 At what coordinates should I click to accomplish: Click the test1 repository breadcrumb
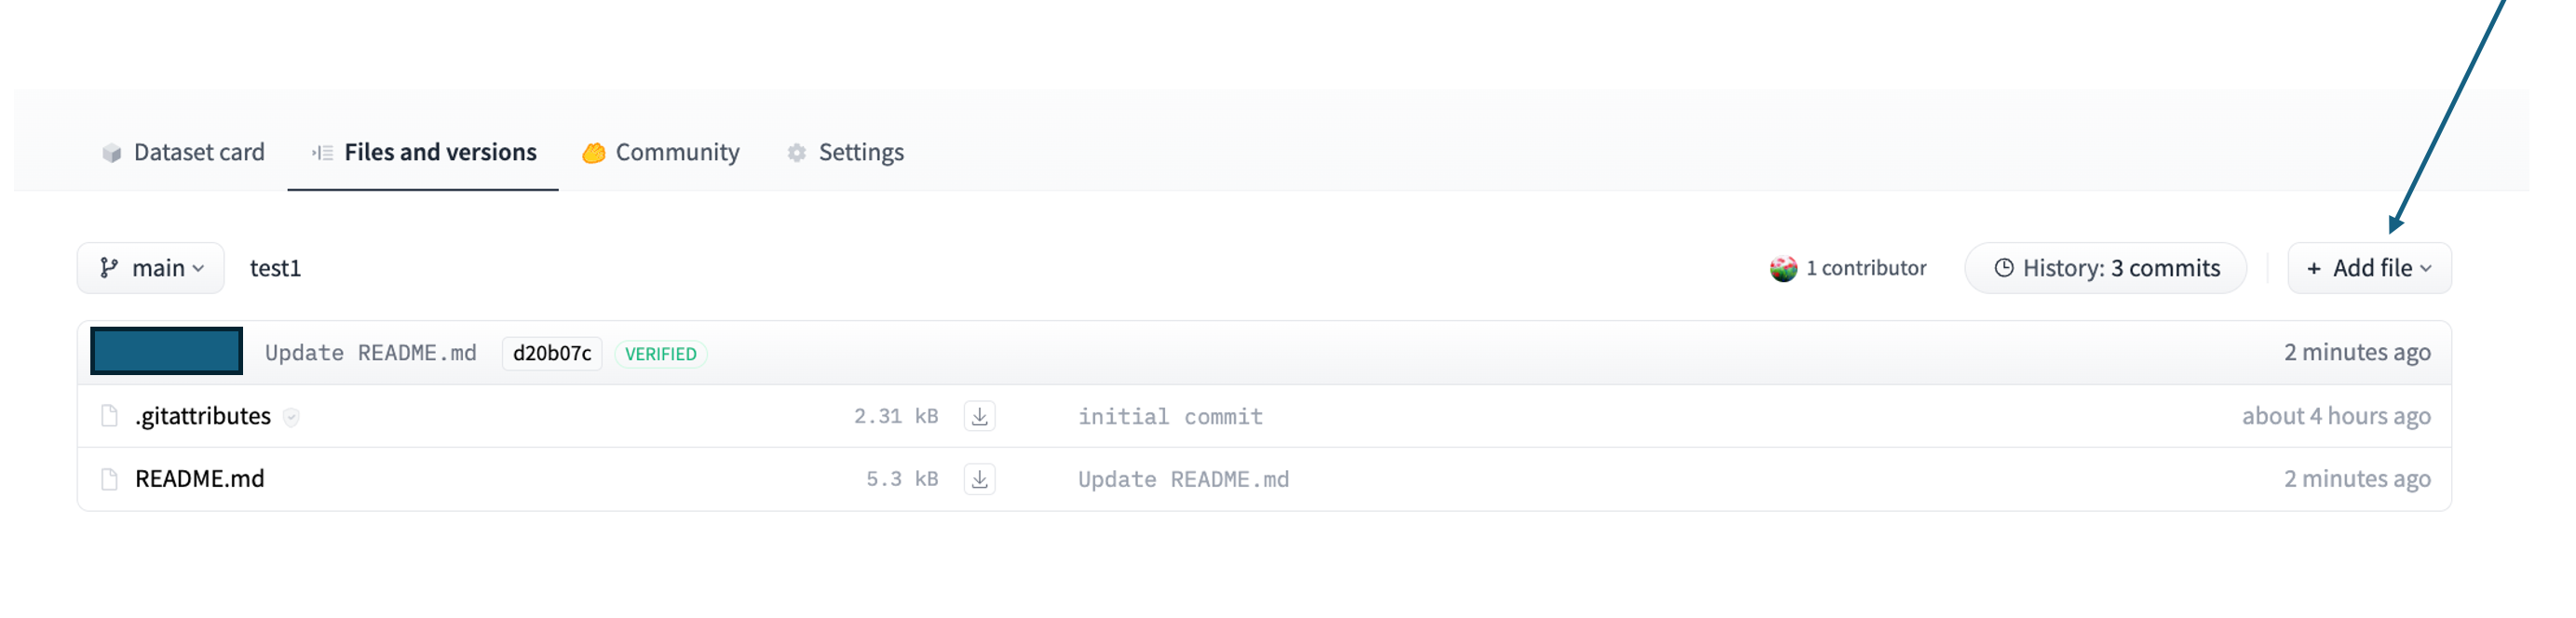click(x=275, y=268)
